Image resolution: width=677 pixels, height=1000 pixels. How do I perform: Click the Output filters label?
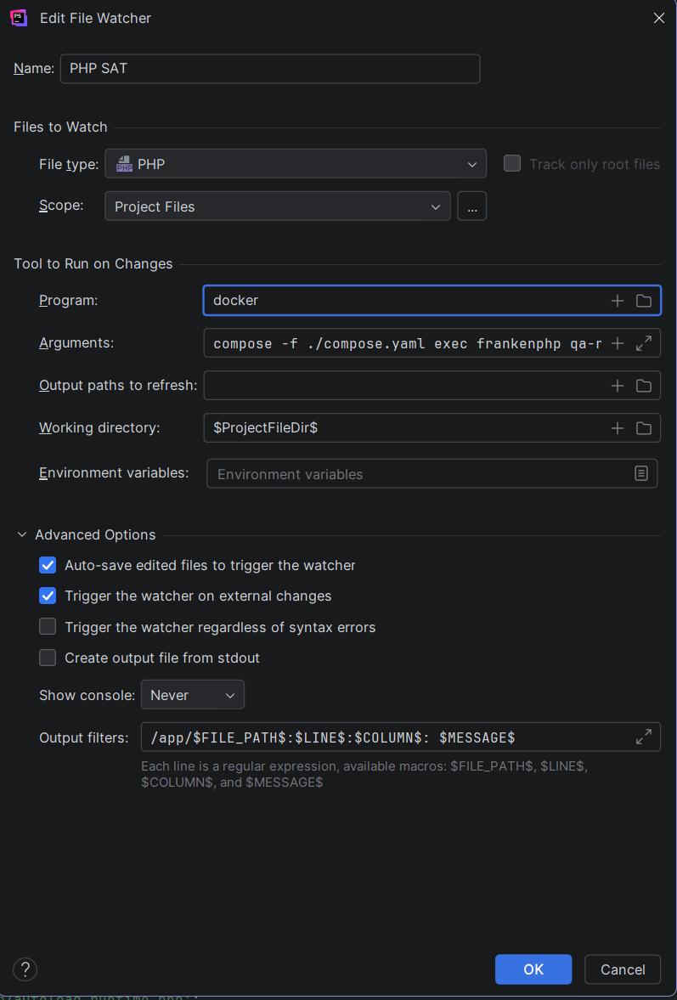[x=84, y=737]
